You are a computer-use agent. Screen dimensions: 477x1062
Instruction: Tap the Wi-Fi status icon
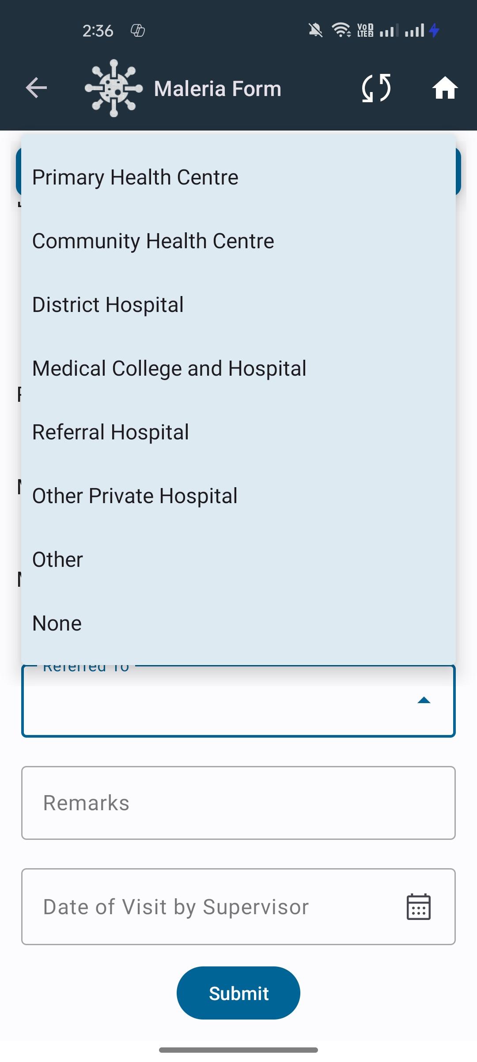pyautogui.click(x=341, y=30)
